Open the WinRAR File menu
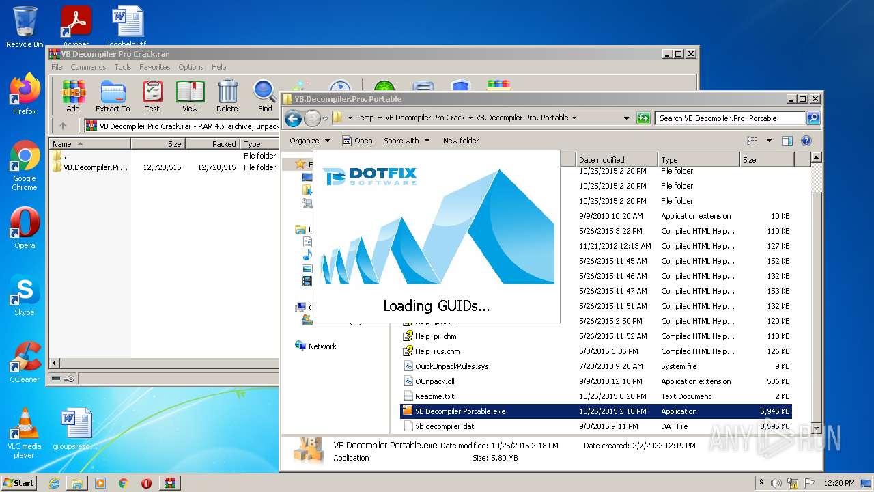874x492 pixels. click(x=57, y=67)
